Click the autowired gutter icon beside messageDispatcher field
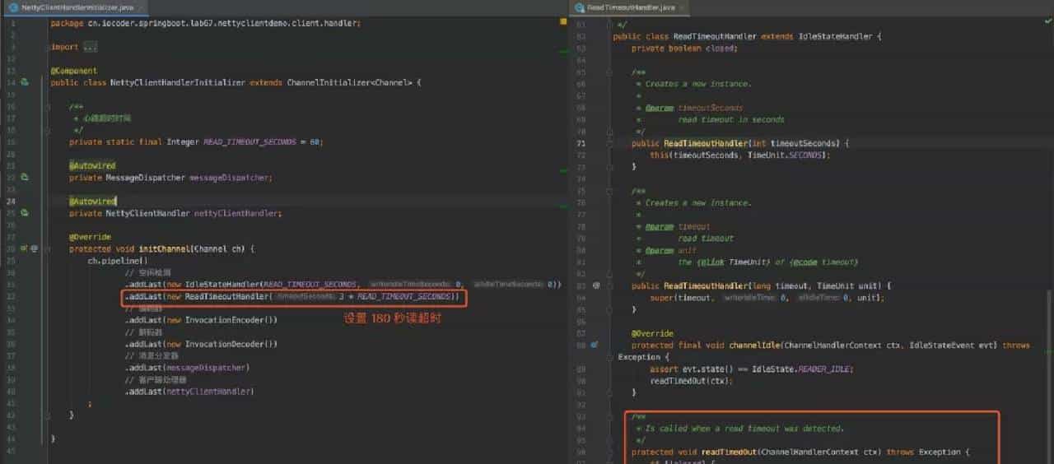Image resolution: width=1054 pixels, height=464 pixels. (25, 177)
